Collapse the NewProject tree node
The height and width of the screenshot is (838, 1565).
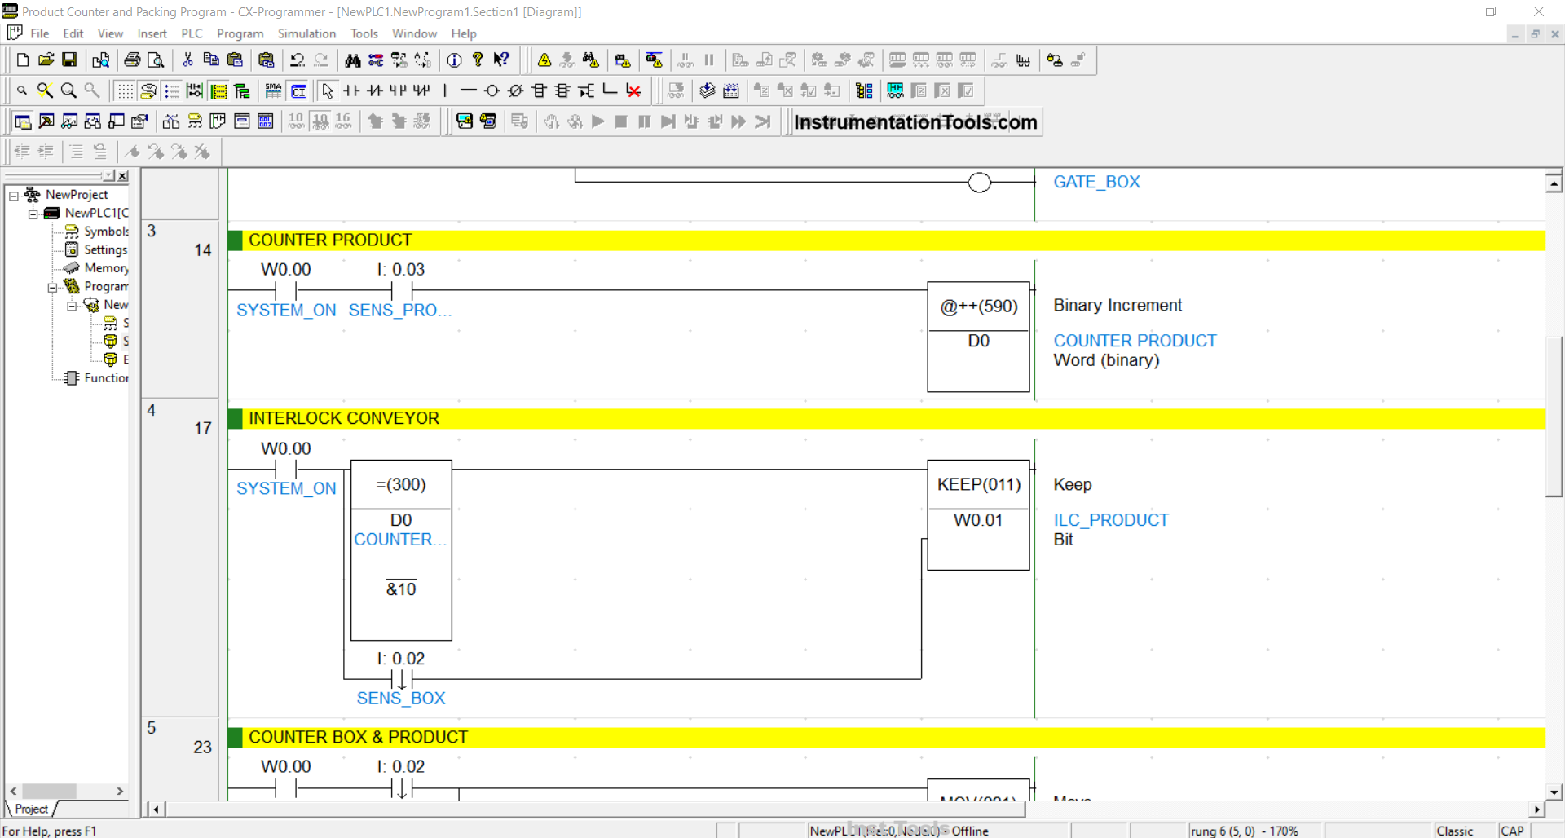(x=14, y=195)
